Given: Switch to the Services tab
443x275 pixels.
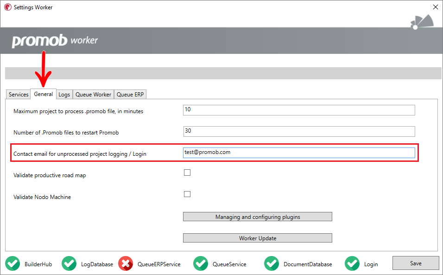Looking at the screenshot, I should pyautogui.click(x=19, y=95).
